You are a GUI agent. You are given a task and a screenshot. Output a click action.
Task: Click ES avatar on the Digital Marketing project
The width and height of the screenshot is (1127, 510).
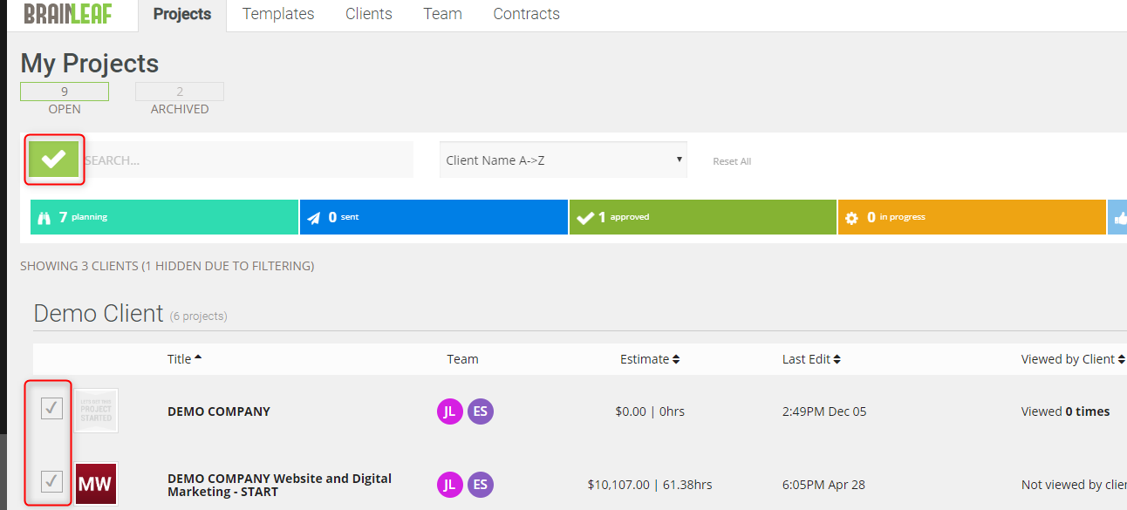pos(481,484)
